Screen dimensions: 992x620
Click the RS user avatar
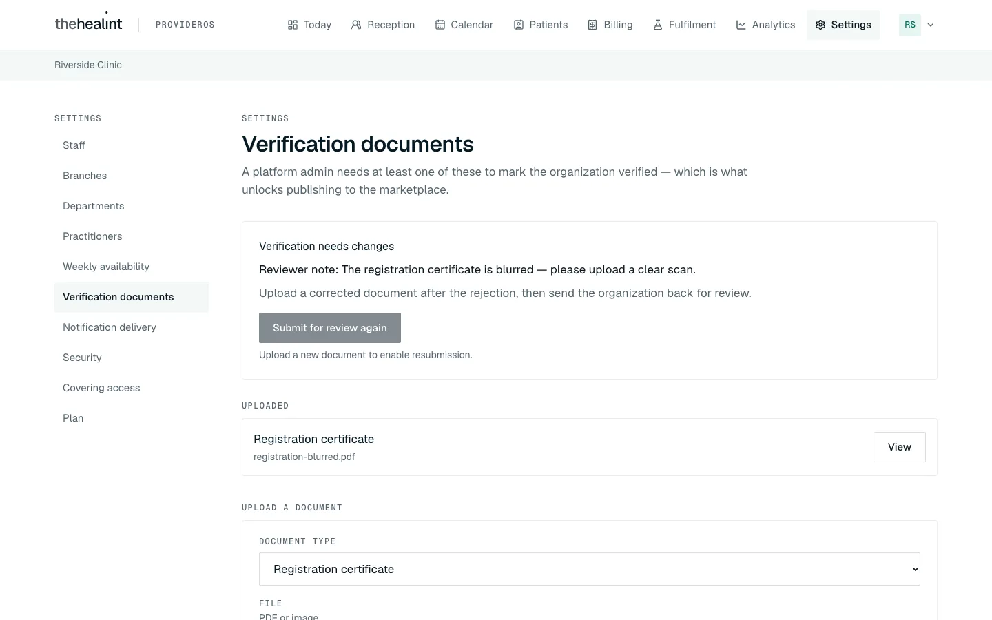coord(910,25)
